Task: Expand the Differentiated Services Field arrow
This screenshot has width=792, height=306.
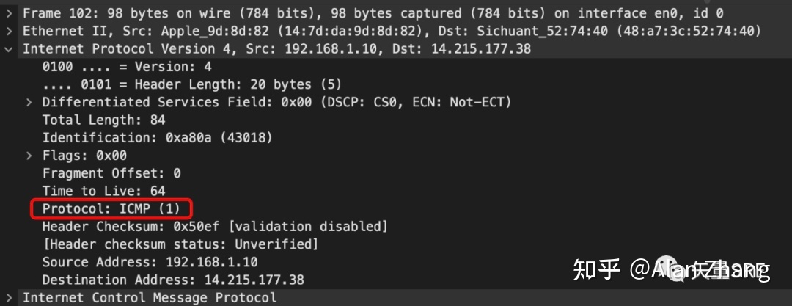Action: pyautogui.click(x=29, y=102)
